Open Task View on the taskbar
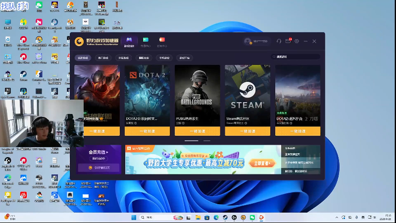The width and height of the screenshot is (396, 223). click(189, 218)
